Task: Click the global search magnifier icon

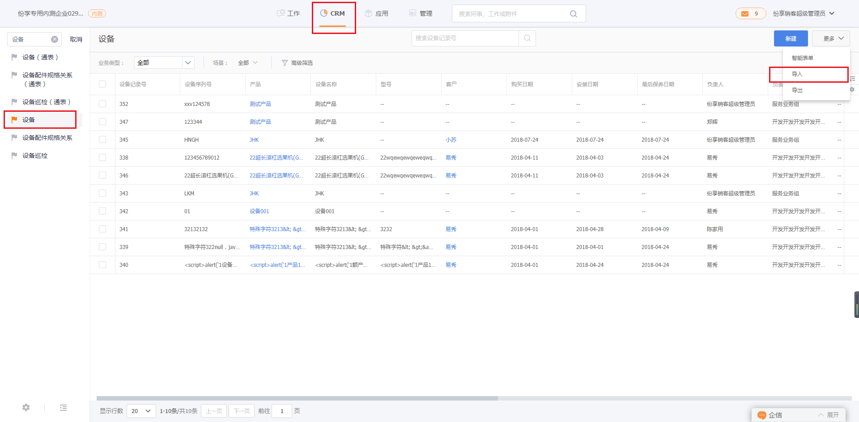Action: 573,14
